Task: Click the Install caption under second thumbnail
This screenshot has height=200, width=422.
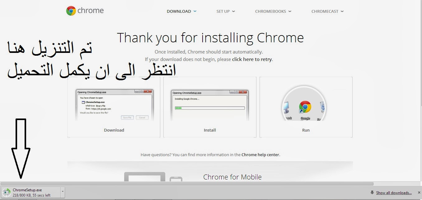Action: point(210,130)
